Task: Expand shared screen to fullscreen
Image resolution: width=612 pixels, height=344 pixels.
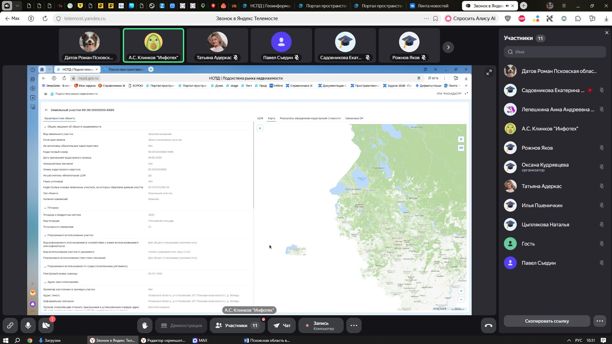Action: [x=489, y=73]
